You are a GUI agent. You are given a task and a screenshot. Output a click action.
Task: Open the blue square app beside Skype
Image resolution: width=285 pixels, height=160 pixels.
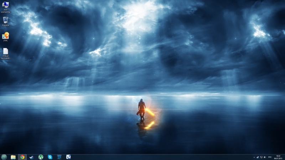click(x=59, y=157)
